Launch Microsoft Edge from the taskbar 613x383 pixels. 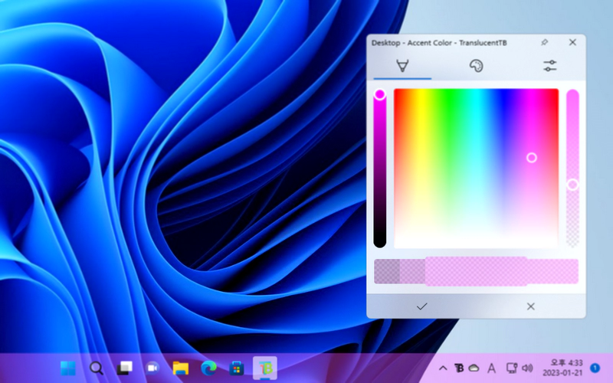coord(208,368)
